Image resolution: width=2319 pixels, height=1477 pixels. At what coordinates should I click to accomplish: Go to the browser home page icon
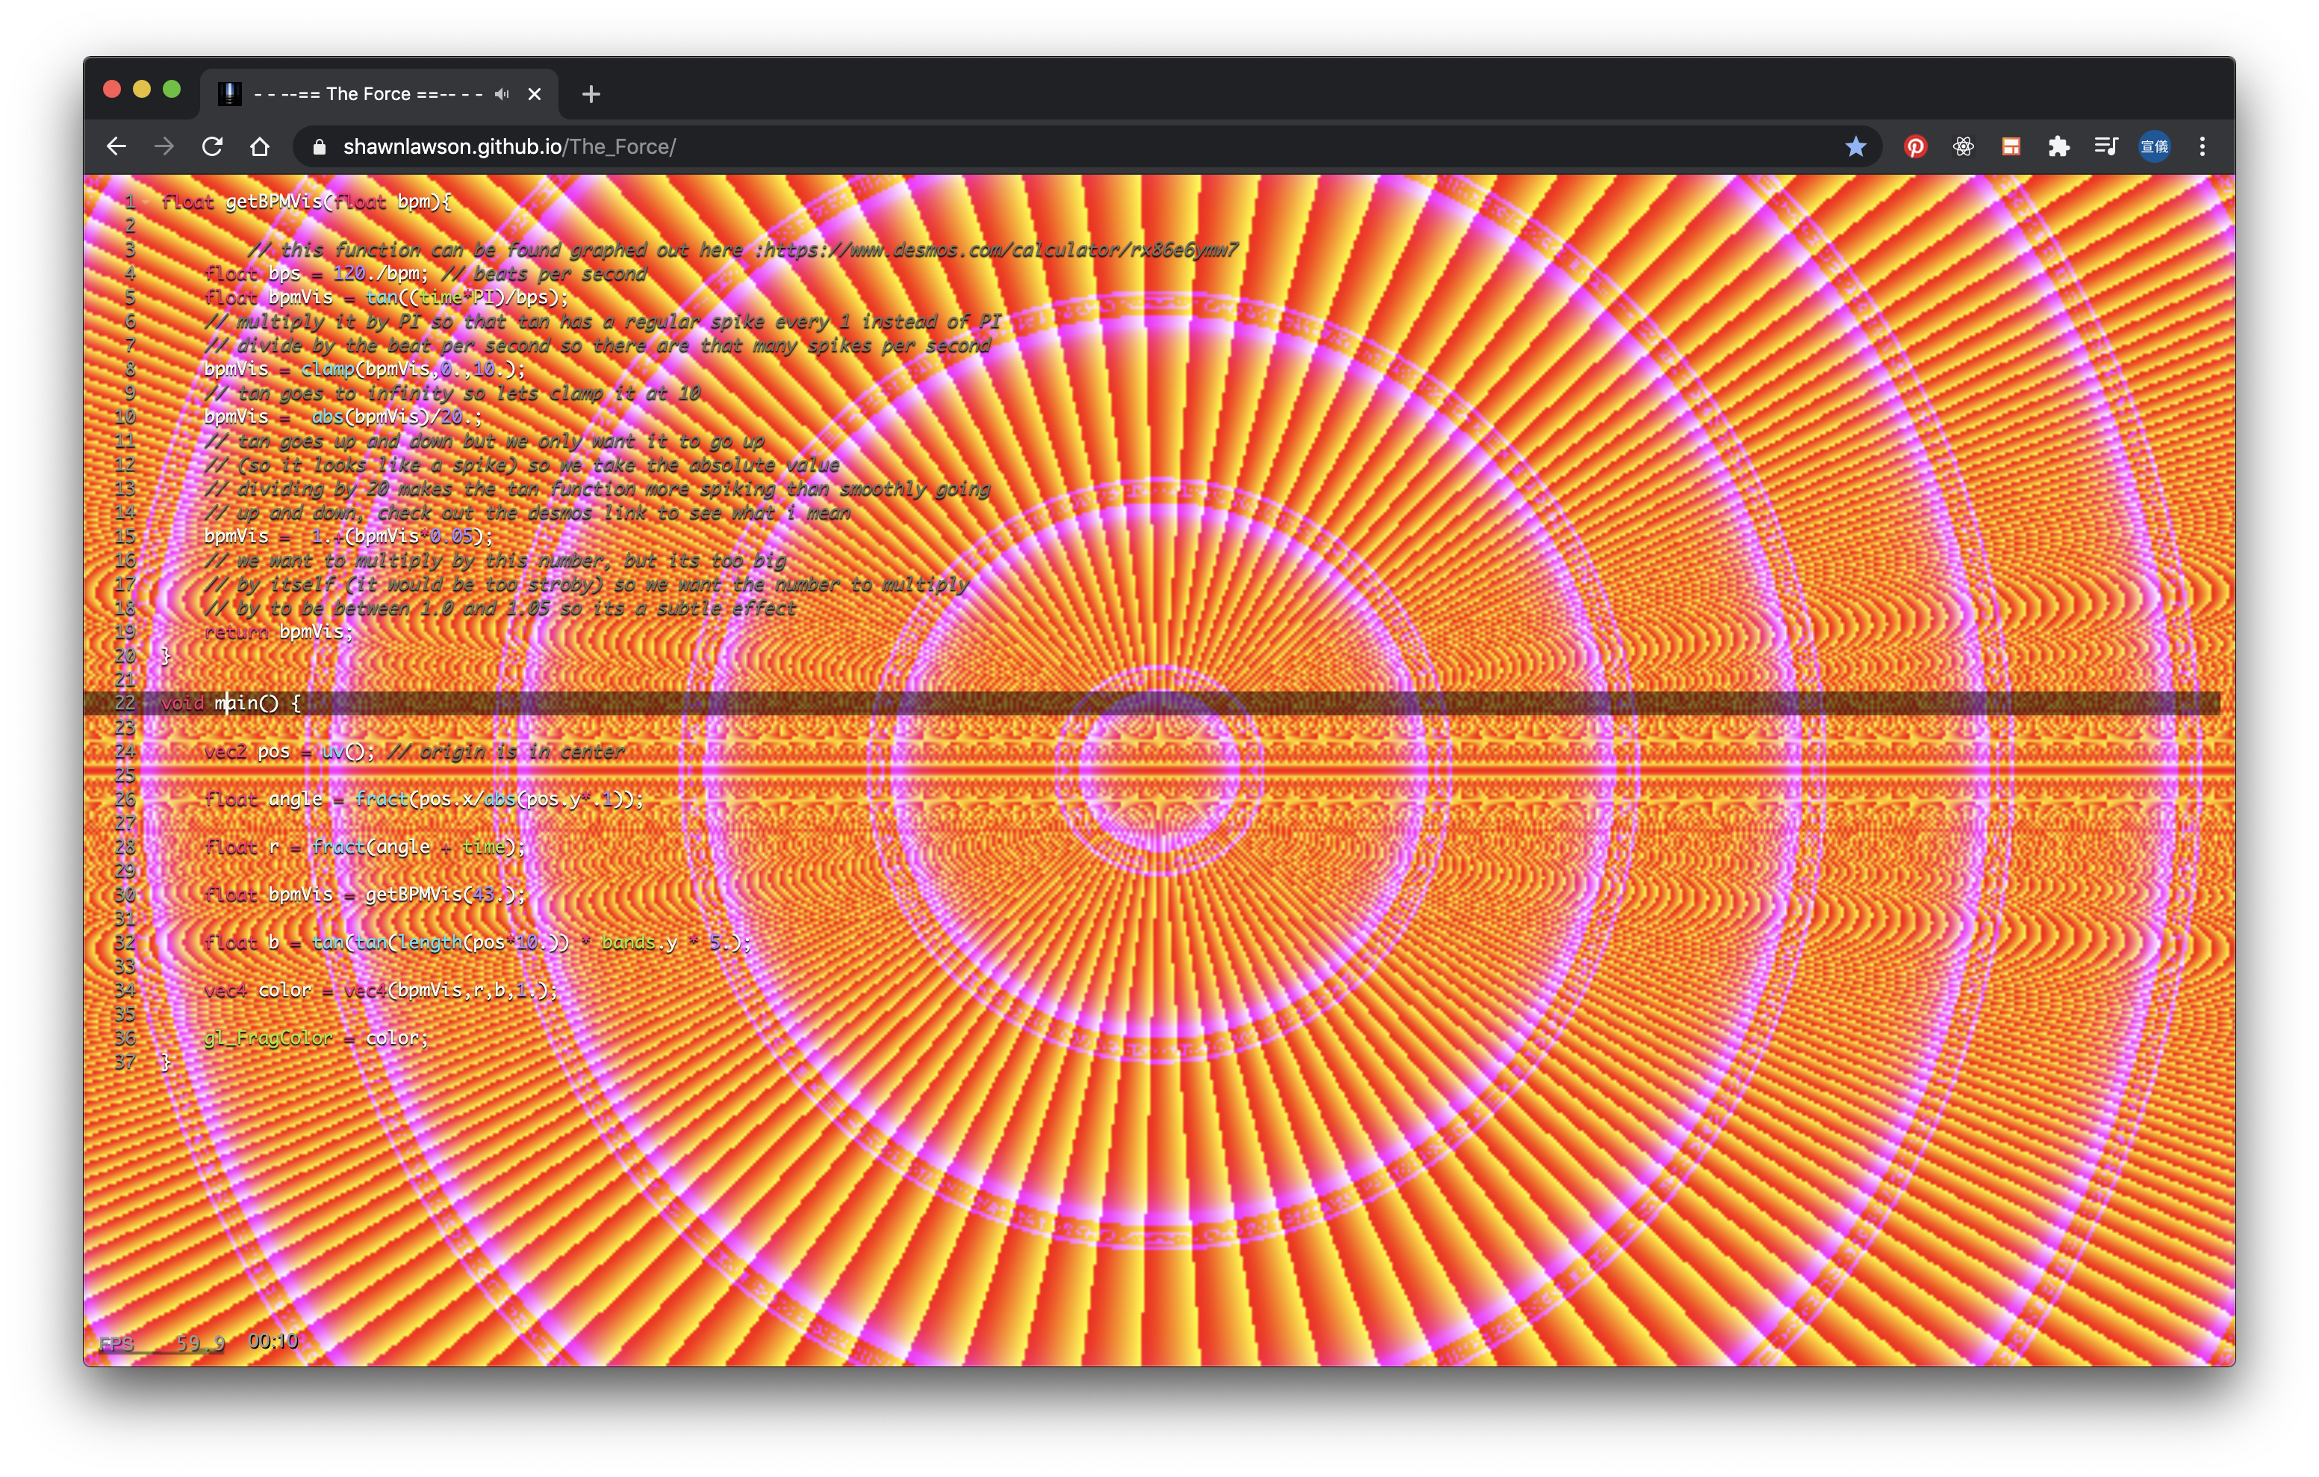pyautogui.click(x=259, y=146)
